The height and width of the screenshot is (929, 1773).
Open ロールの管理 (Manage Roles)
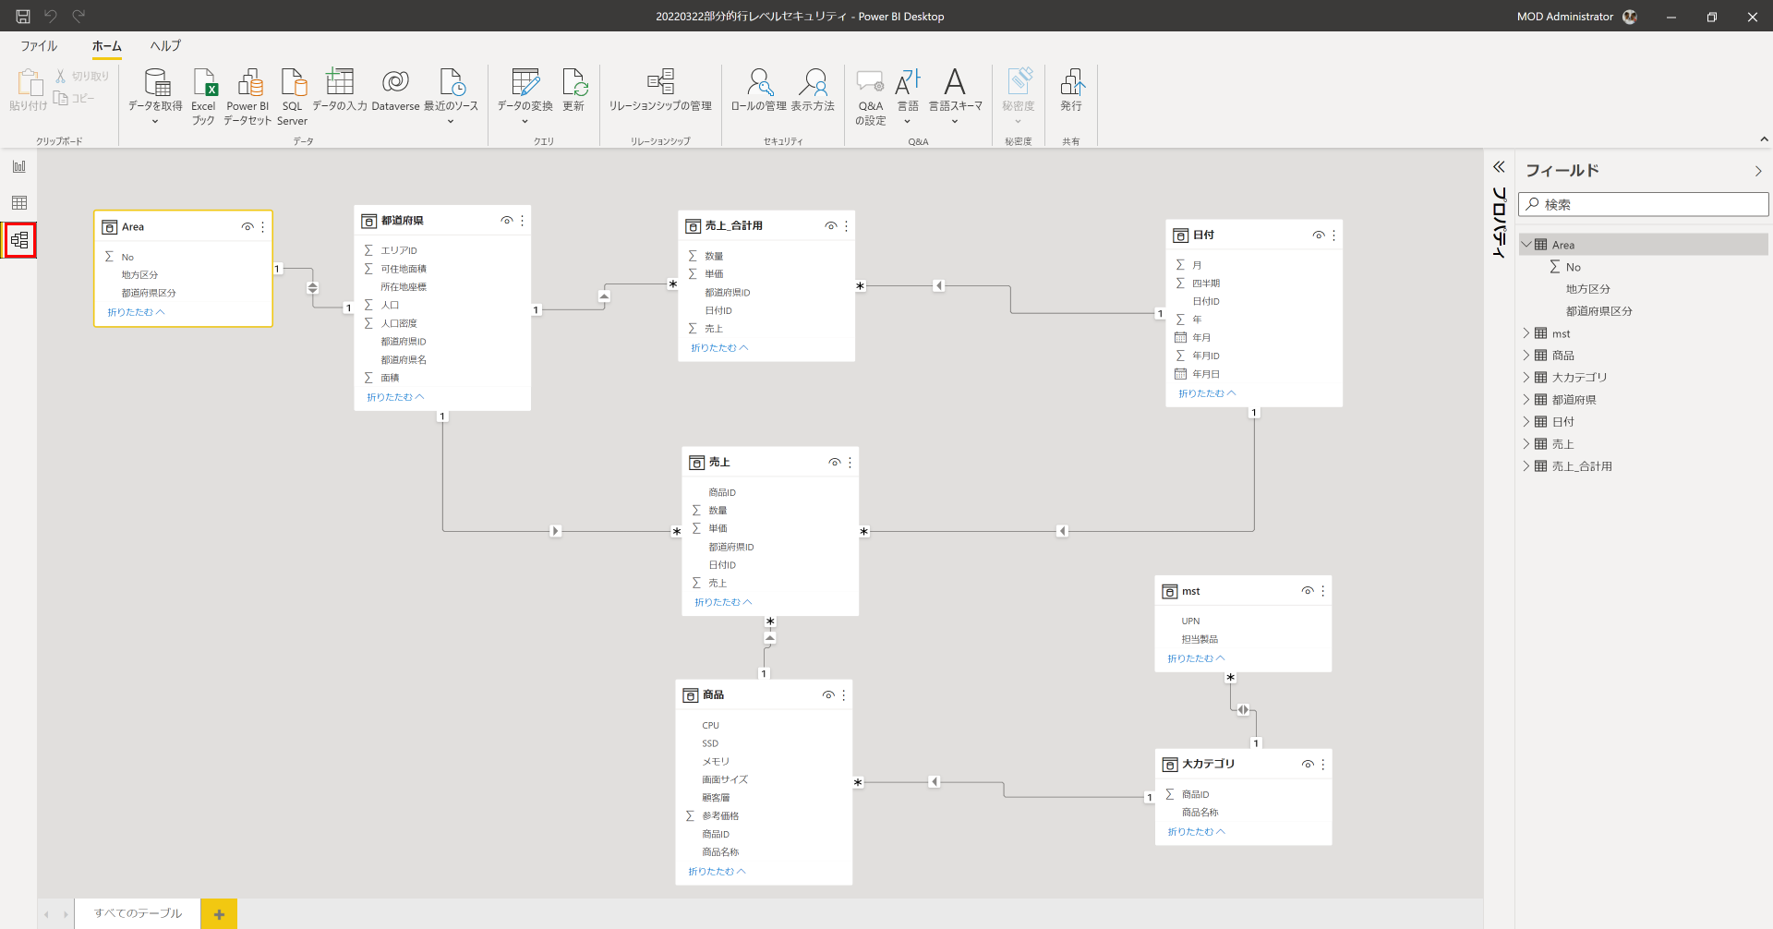759,85
